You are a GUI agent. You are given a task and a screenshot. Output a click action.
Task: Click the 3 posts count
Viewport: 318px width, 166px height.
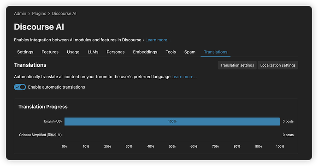[x=288, y=121]
